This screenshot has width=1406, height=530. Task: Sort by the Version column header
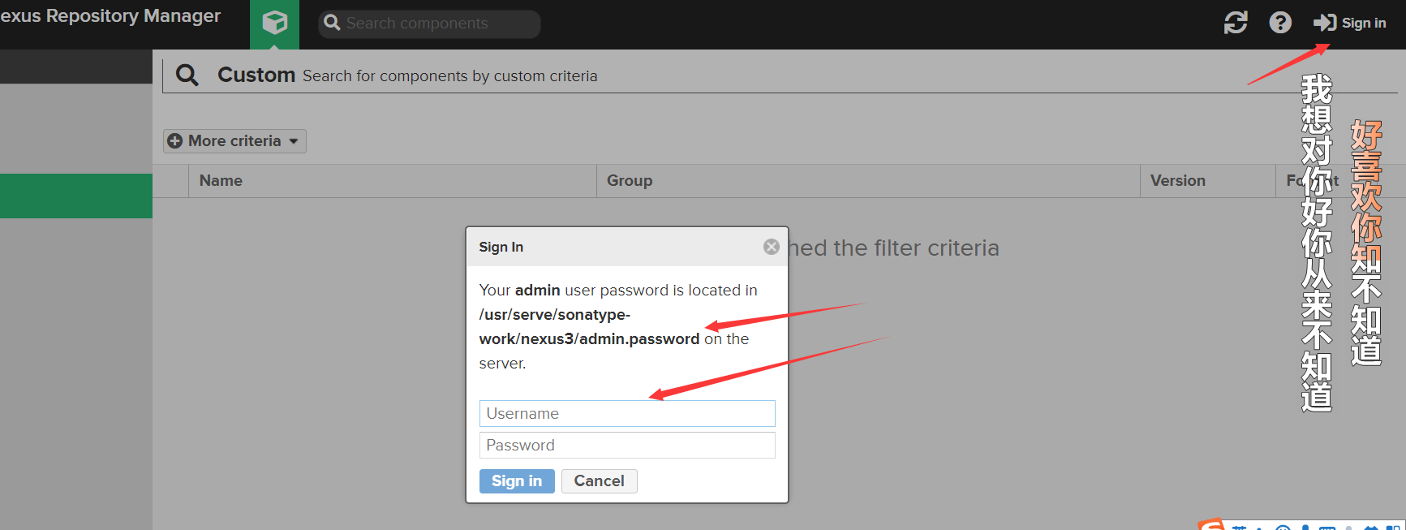[x=1177, y=181]
